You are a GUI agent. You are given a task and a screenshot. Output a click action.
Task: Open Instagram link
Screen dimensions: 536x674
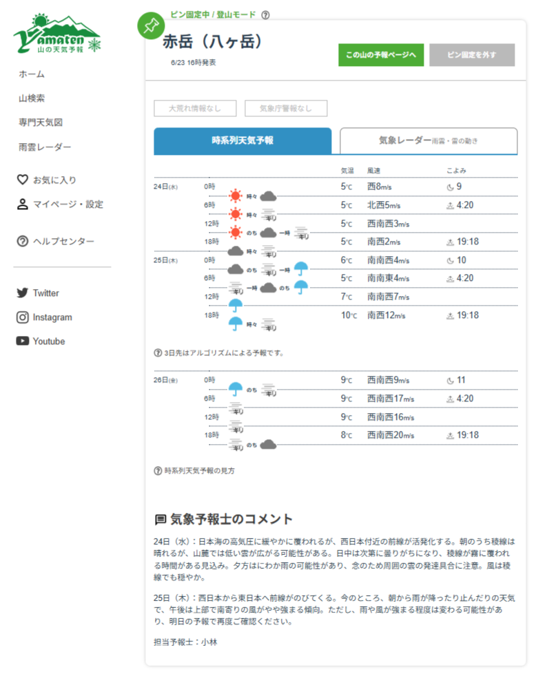pyautogui.click(x=52, y=317)
